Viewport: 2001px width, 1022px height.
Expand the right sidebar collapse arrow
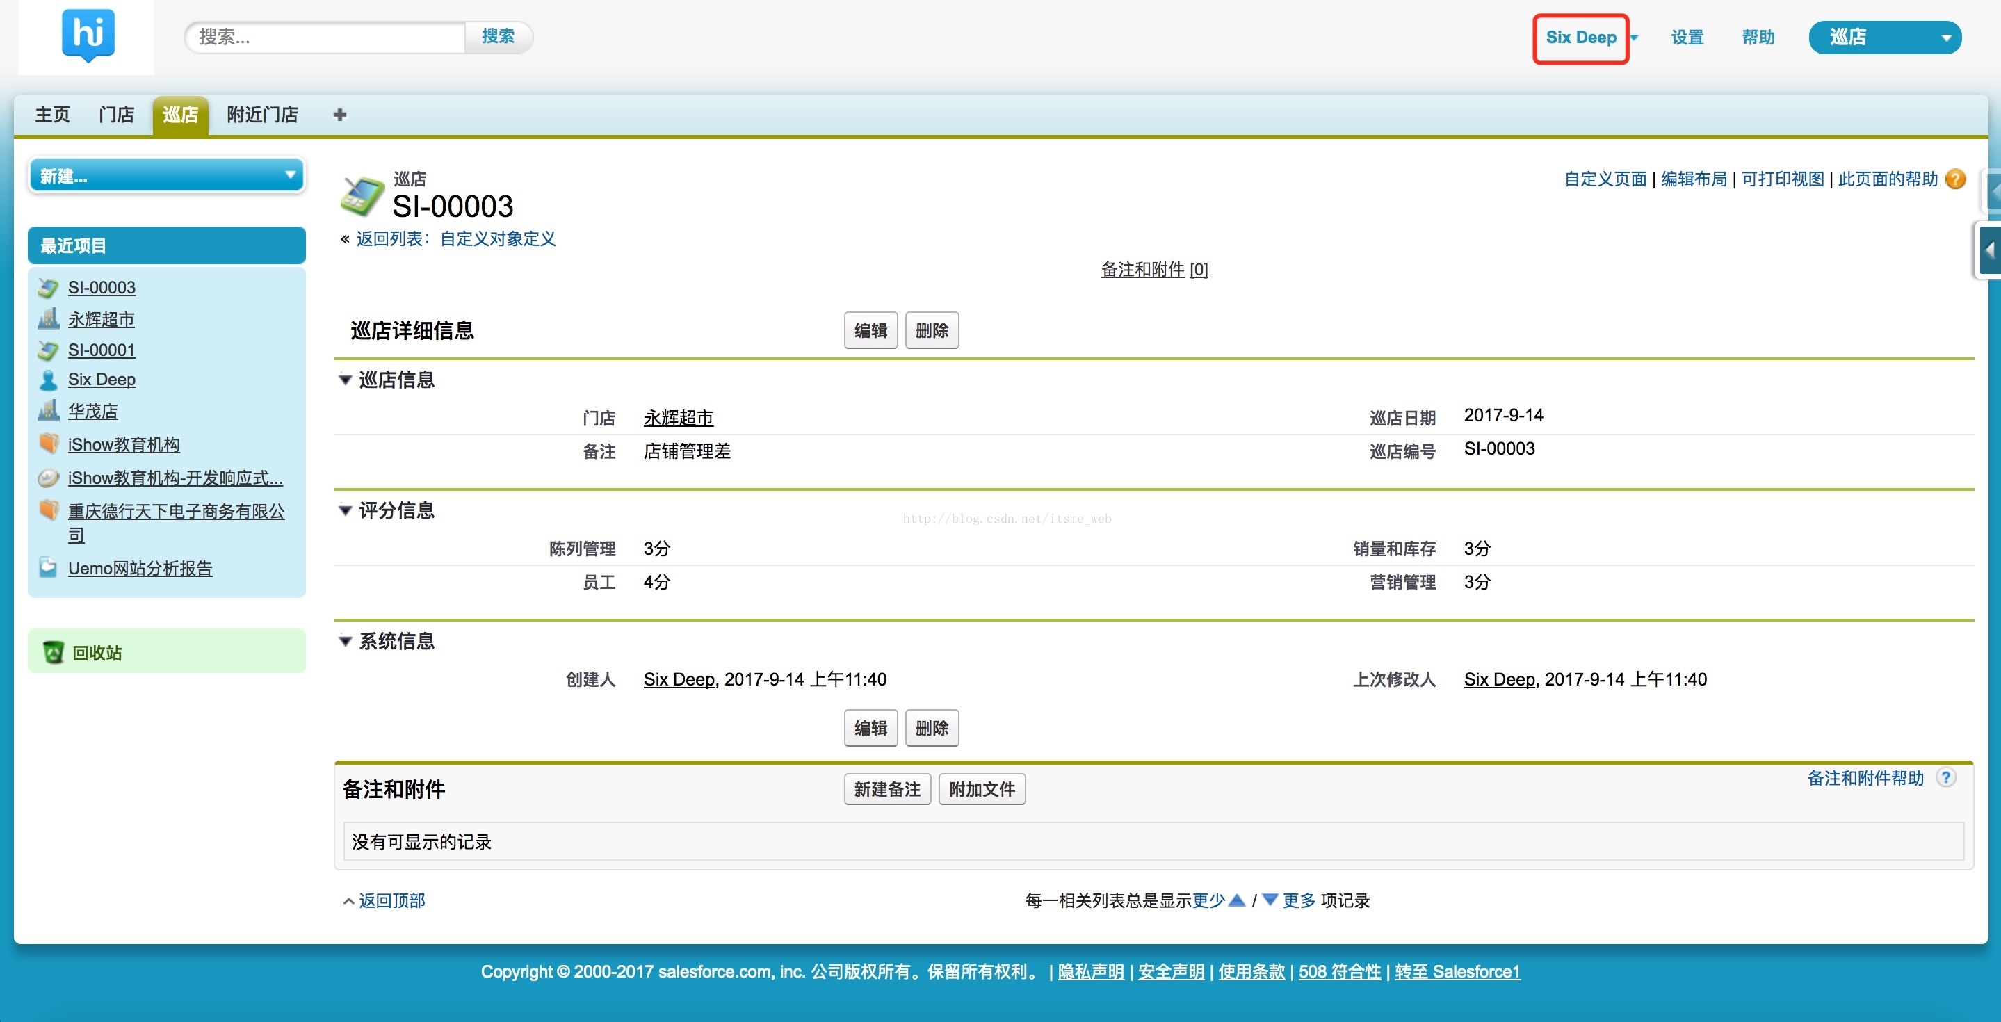[x=1989, y=250]
